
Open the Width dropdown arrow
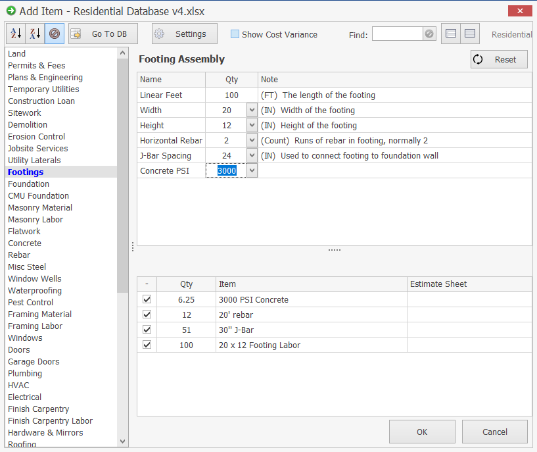(x=252, y=110)
